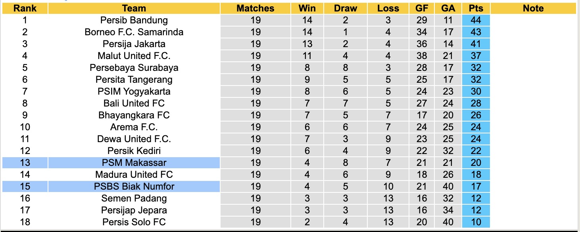
Task: Click the Rank column header
Action: (x=25, y=8)
